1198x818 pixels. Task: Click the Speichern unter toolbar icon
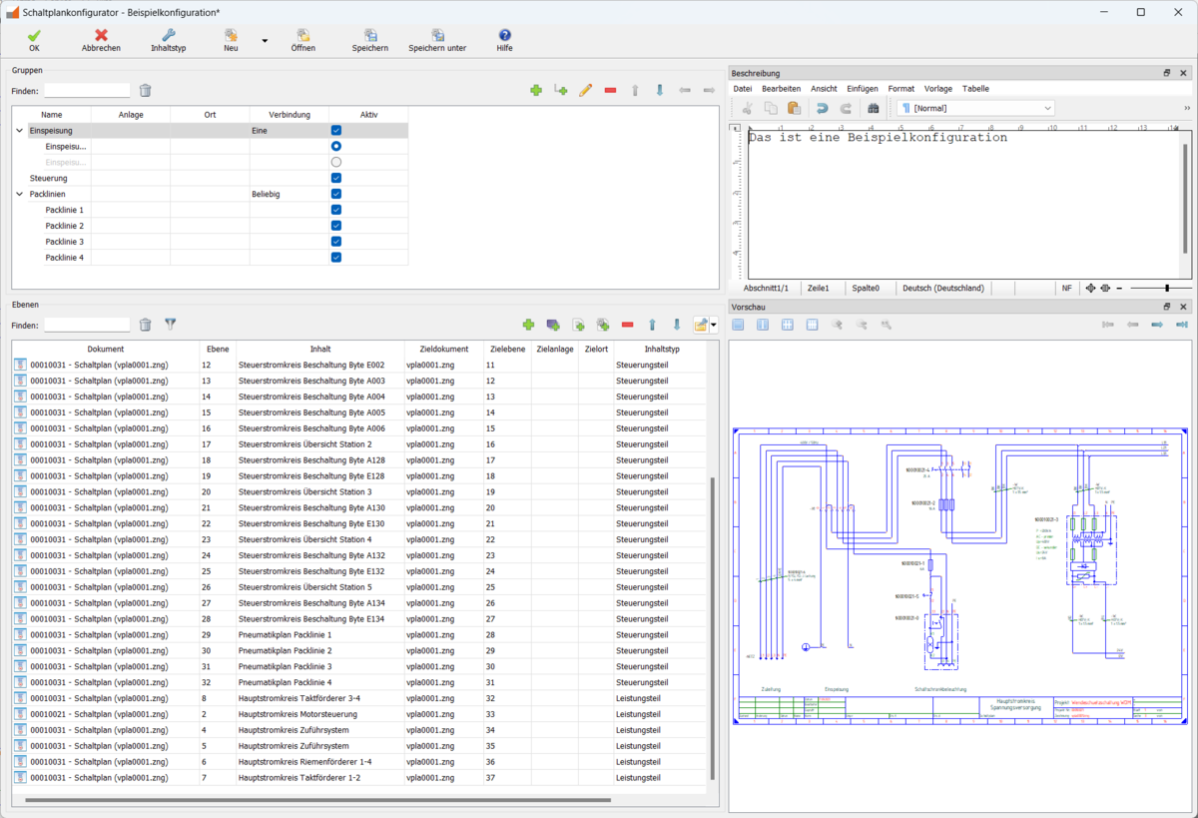click(437, 35)
